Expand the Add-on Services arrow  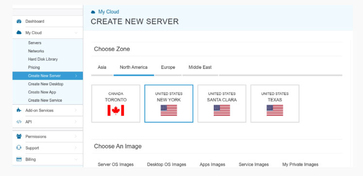pos(76,110)
